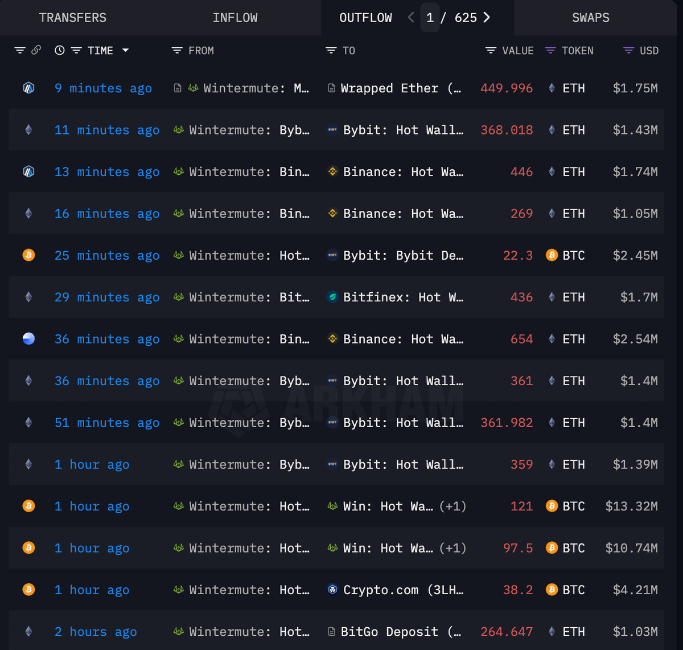
Task: Open the INFLOW tab
Action: tap(235, 18)
